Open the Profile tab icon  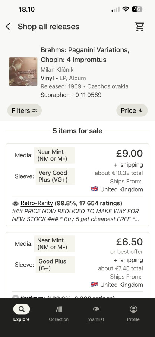[x=133, y=309]
